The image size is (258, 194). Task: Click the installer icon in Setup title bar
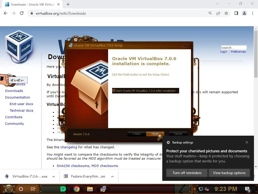(71, 45)
